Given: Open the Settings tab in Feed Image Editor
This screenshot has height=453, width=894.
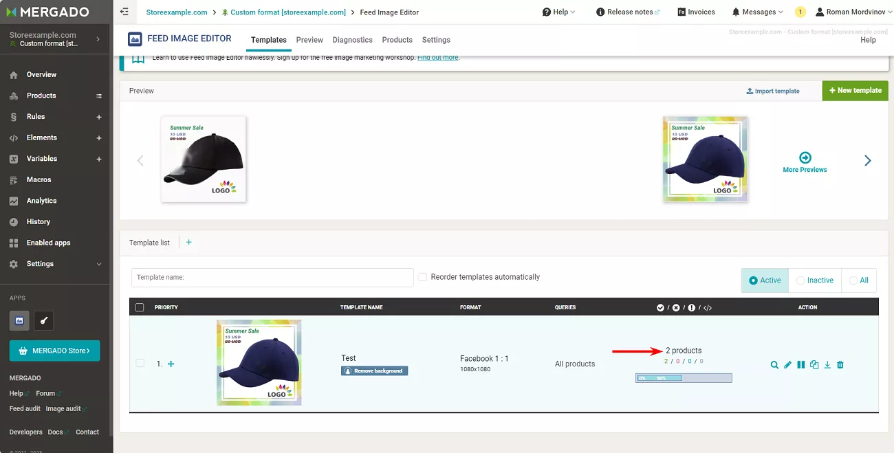Looking at the screenshot, I should tap(436, 40).
